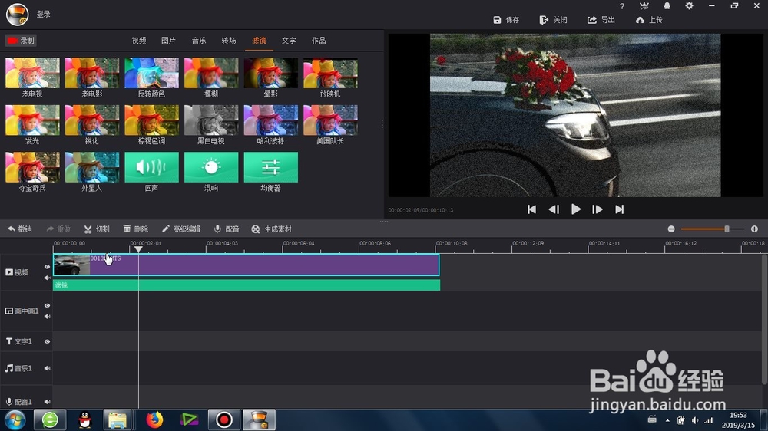Select the 棕褐色调 sepia filter

pyautogui.click(x=152, y=120)
